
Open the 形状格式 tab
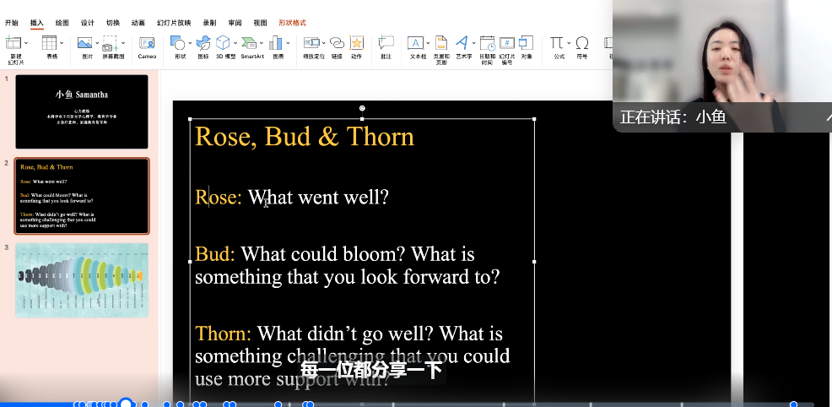pos(292,23)
